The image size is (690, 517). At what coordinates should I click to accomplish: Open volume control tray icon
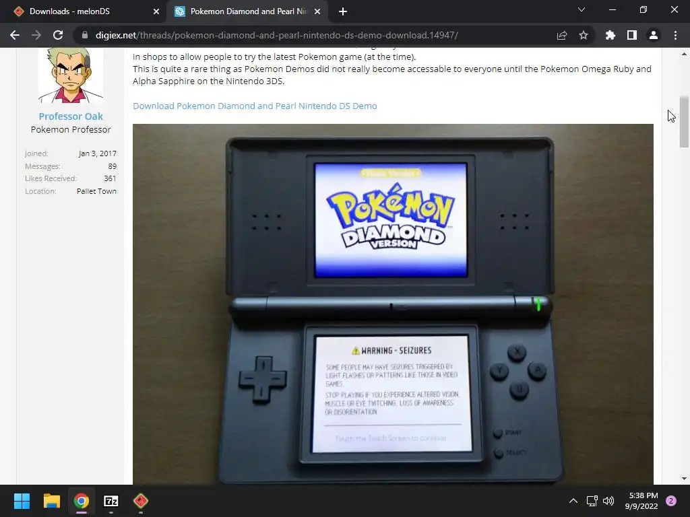608,501
